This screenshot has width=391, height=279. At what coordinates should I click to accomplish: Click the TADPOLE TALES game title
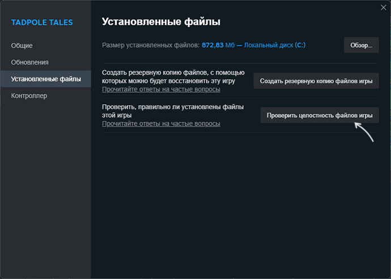click(42, 23)
